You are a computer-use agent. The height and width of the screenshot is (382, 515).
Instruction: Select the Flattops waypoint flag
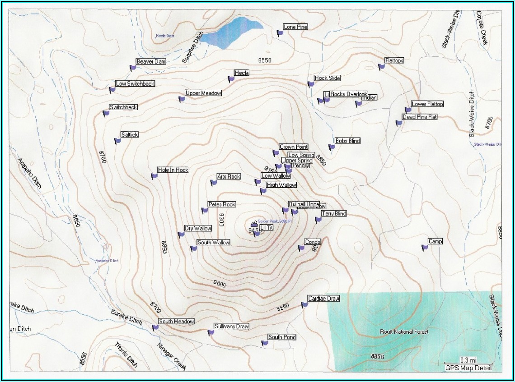coord(381,67)
